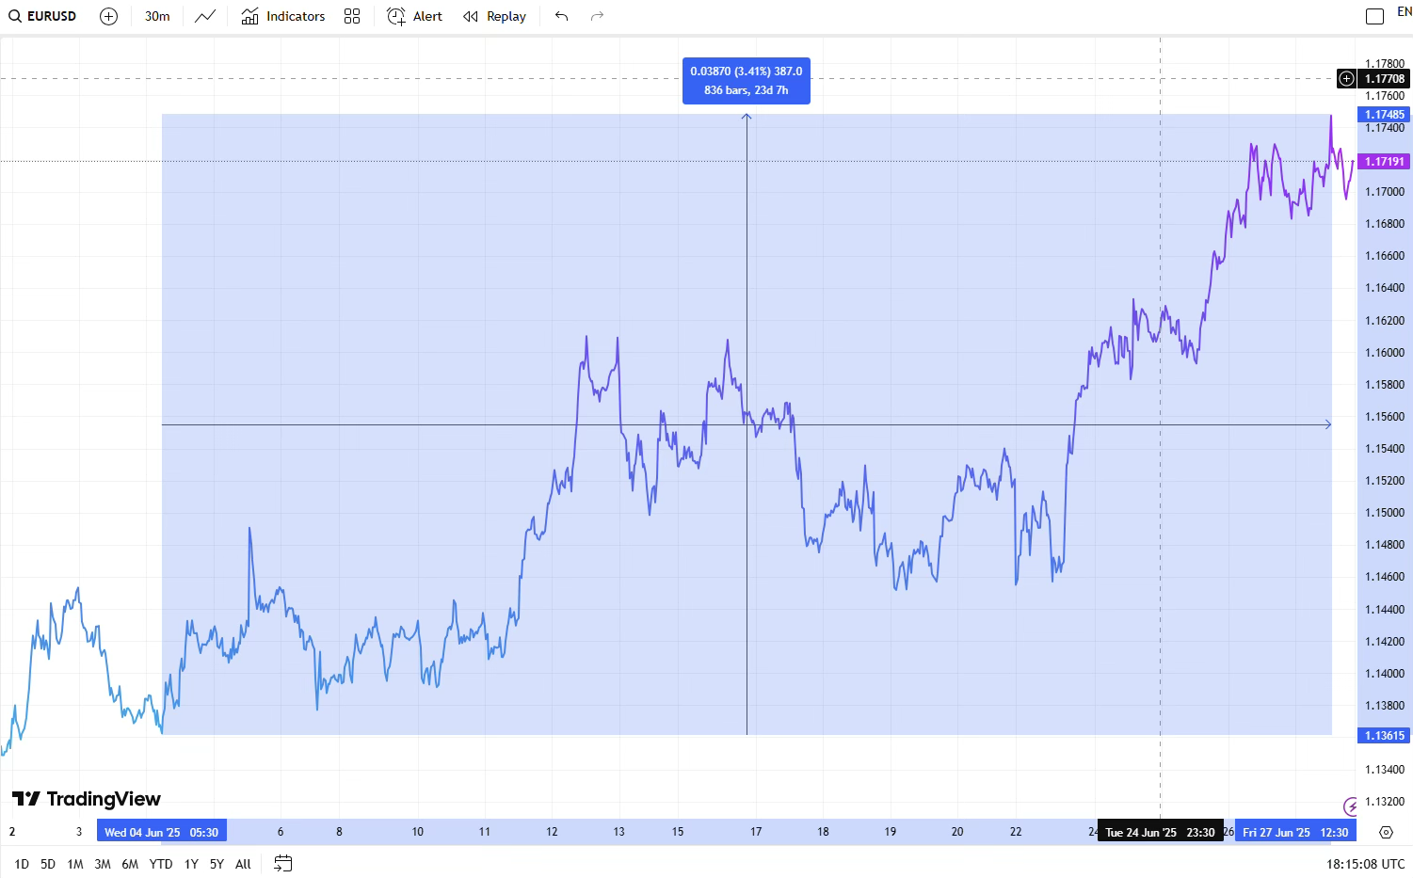The image size is (1413, 878).
Task: Start bar Replay mode
Action: pyautogui.click(x=495, y=16)
